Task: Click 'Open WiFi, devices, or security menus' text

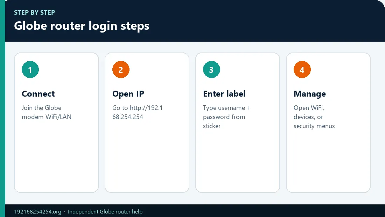Action: (x=314, y=117)
